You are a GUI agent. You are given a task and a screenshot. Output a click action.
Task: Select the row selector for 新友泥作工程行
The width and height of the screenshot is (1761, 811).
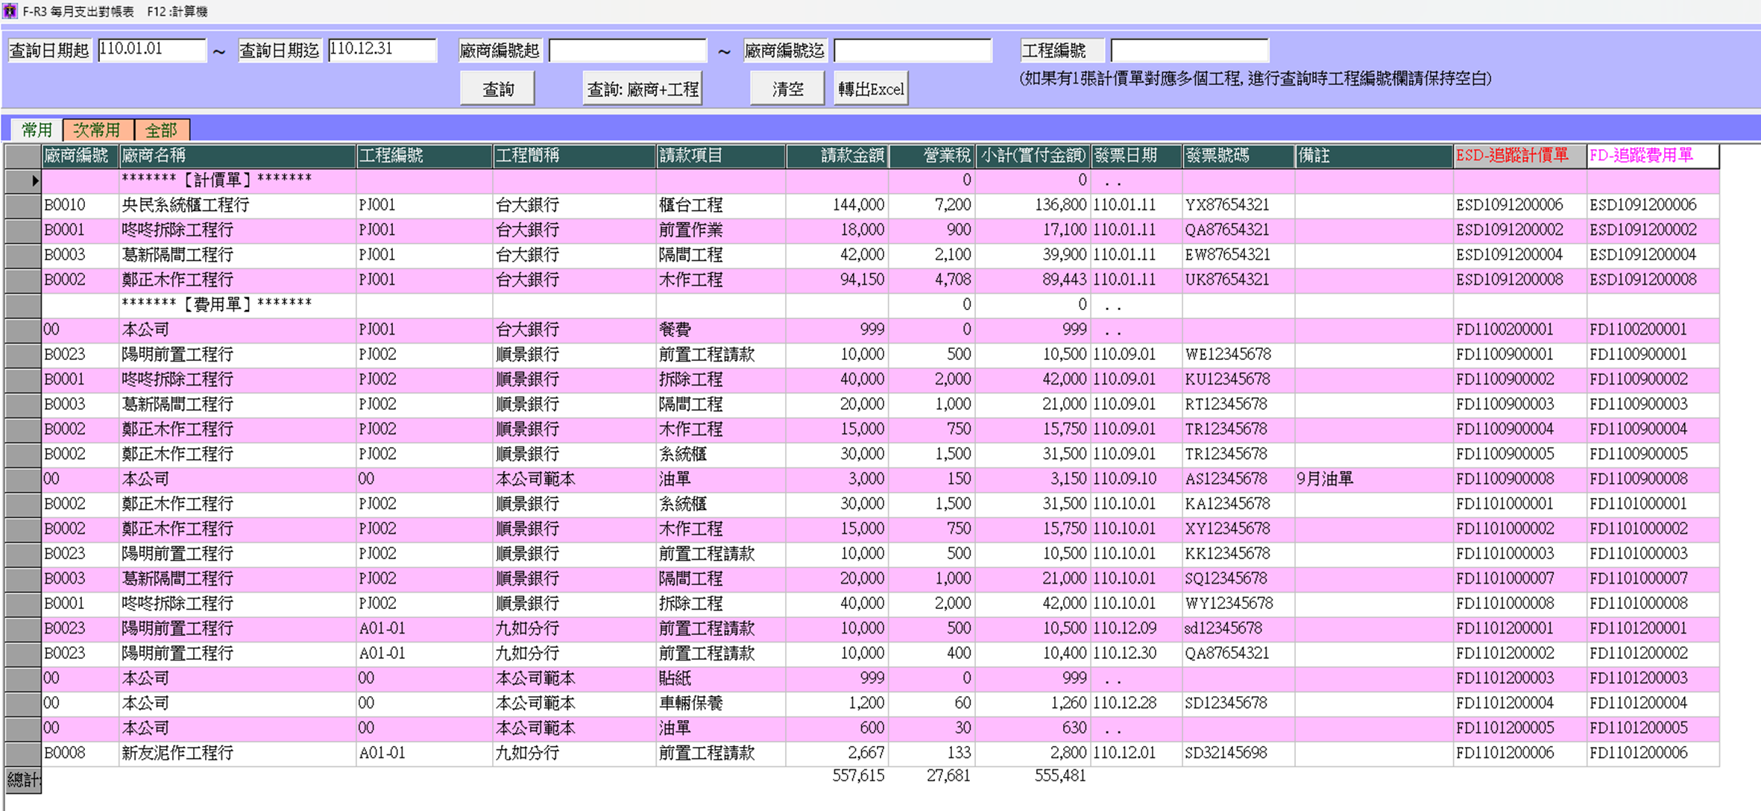(22, 753)
